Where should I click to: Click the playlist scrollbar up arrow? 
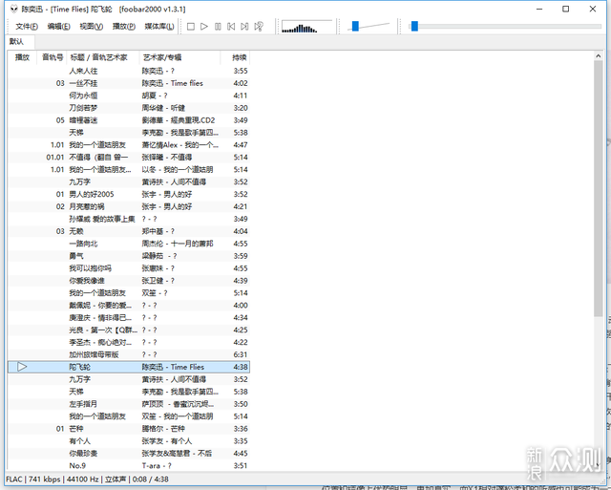[599, 56]
